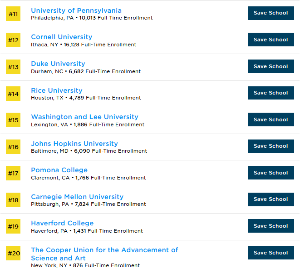
Task: Save School for Duke University
Action: (271, 66)
